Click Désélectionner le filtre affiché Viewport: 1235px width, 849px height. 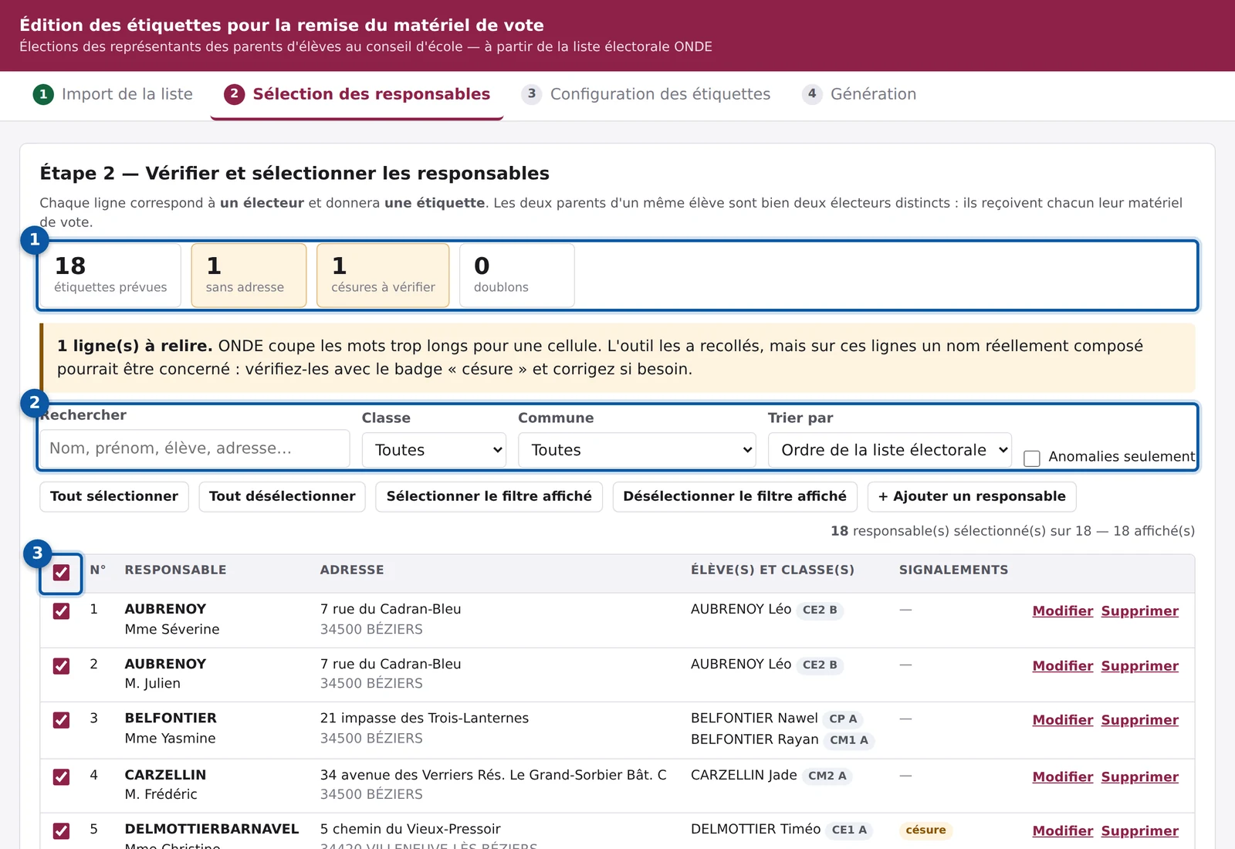pyautogui.click(x=735, y=496)
